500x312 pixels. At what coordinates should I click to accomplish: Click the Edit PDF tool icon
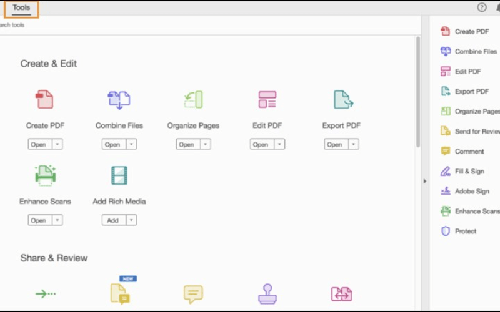(x=267, y=99)
